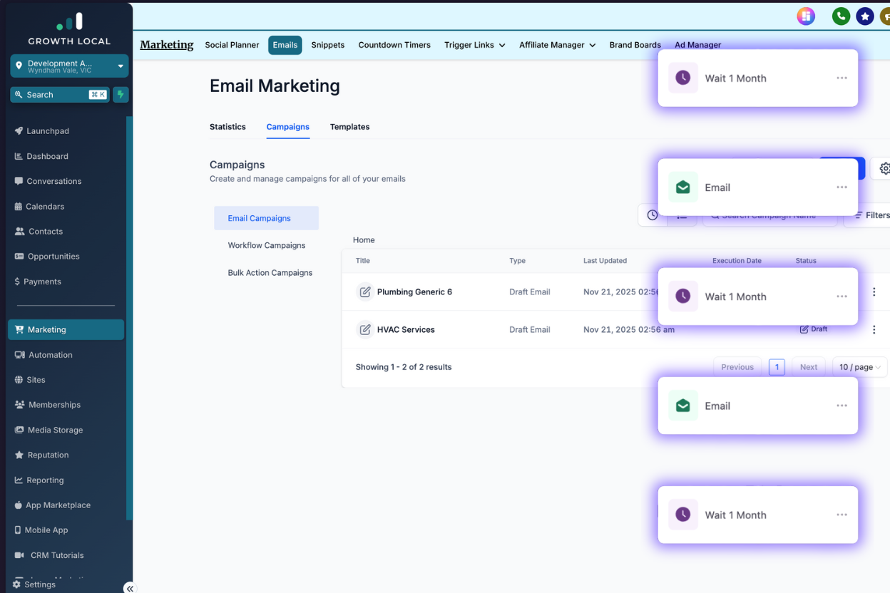Open edit icon for Plumbing Generic 6
Viewport: 890px width, 593px height.
(365, 292)
